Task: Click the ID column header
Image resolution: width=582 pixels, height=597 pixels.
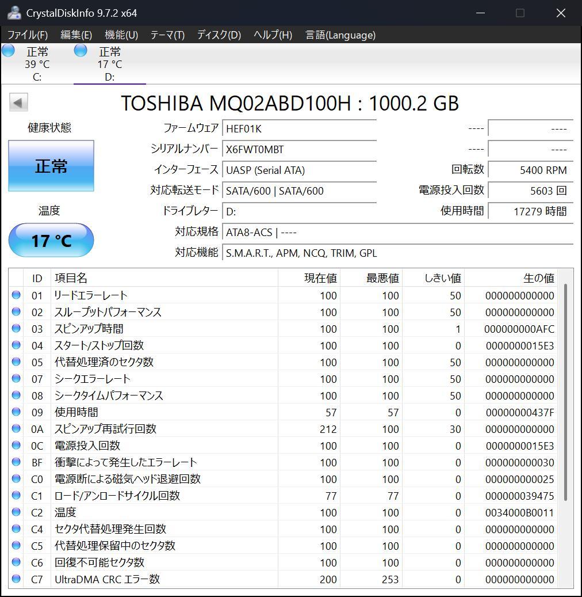Action: tap(37, 278)
